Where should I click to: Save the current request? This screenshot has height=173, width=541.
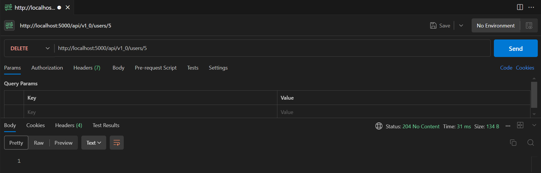point(440,25)
